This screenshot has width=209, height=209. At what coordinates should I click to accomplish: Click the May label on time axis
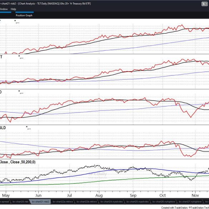tap(6, 195)
